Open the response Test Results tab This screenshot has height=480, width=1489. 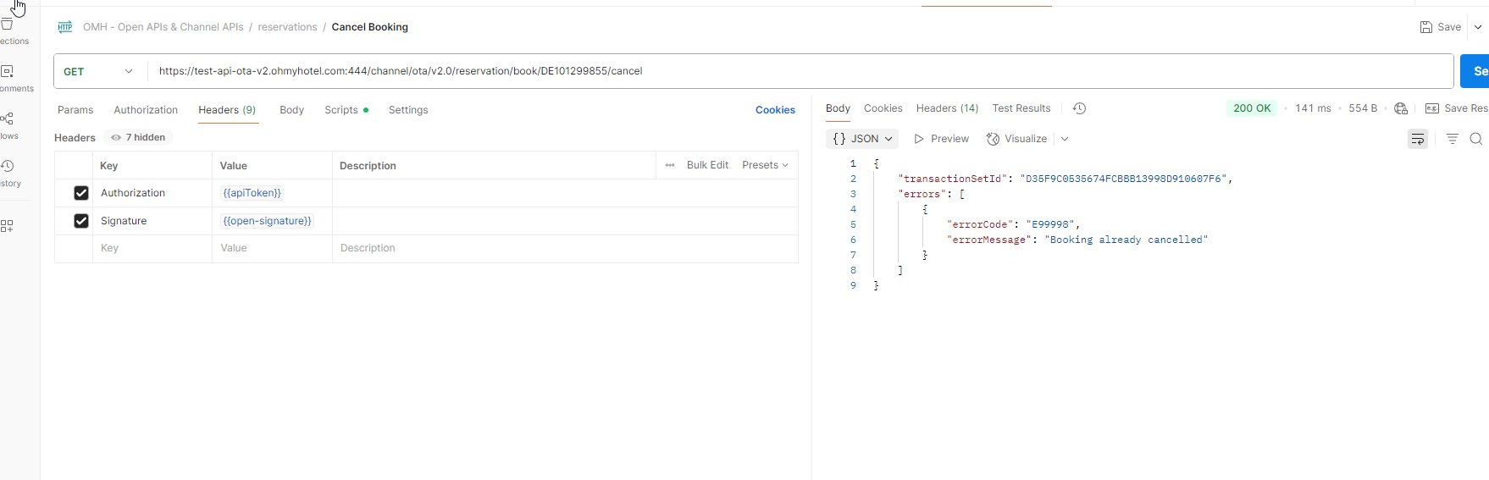1021,108
